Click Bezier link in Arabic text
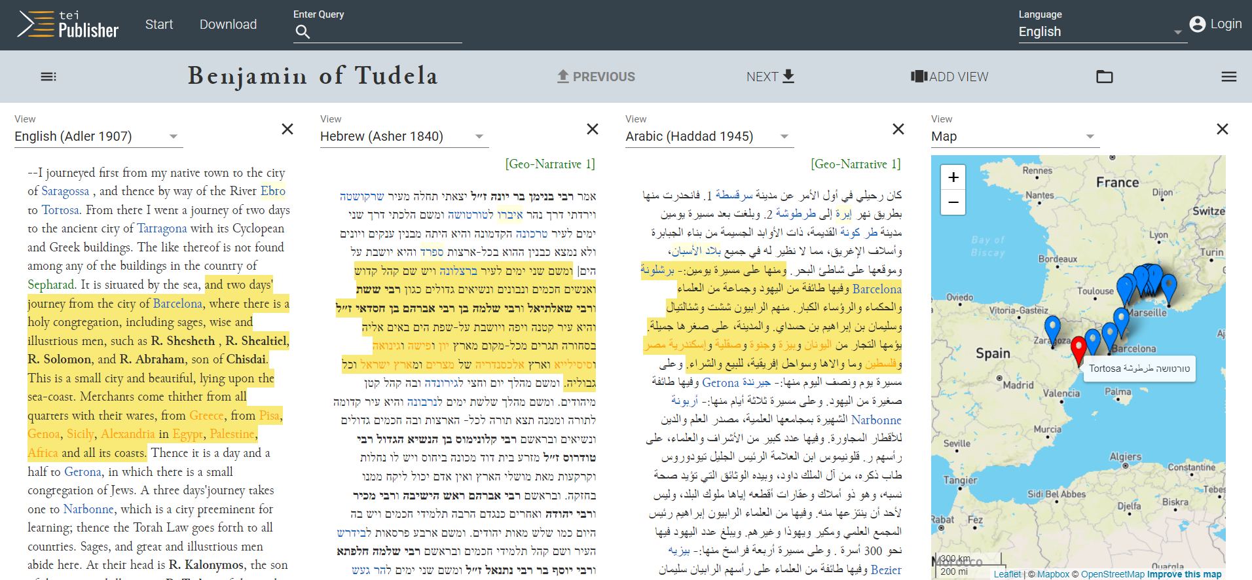Screen dimensions: 1252x580 [886, 570]
